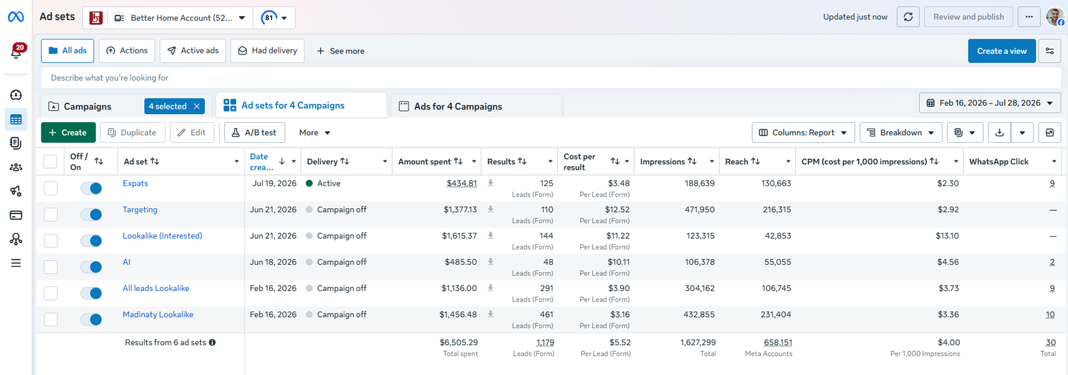This screenshot has height=375, width=1068.
Task: Clear the 4 selected campaigns filter
Action: 197,106
